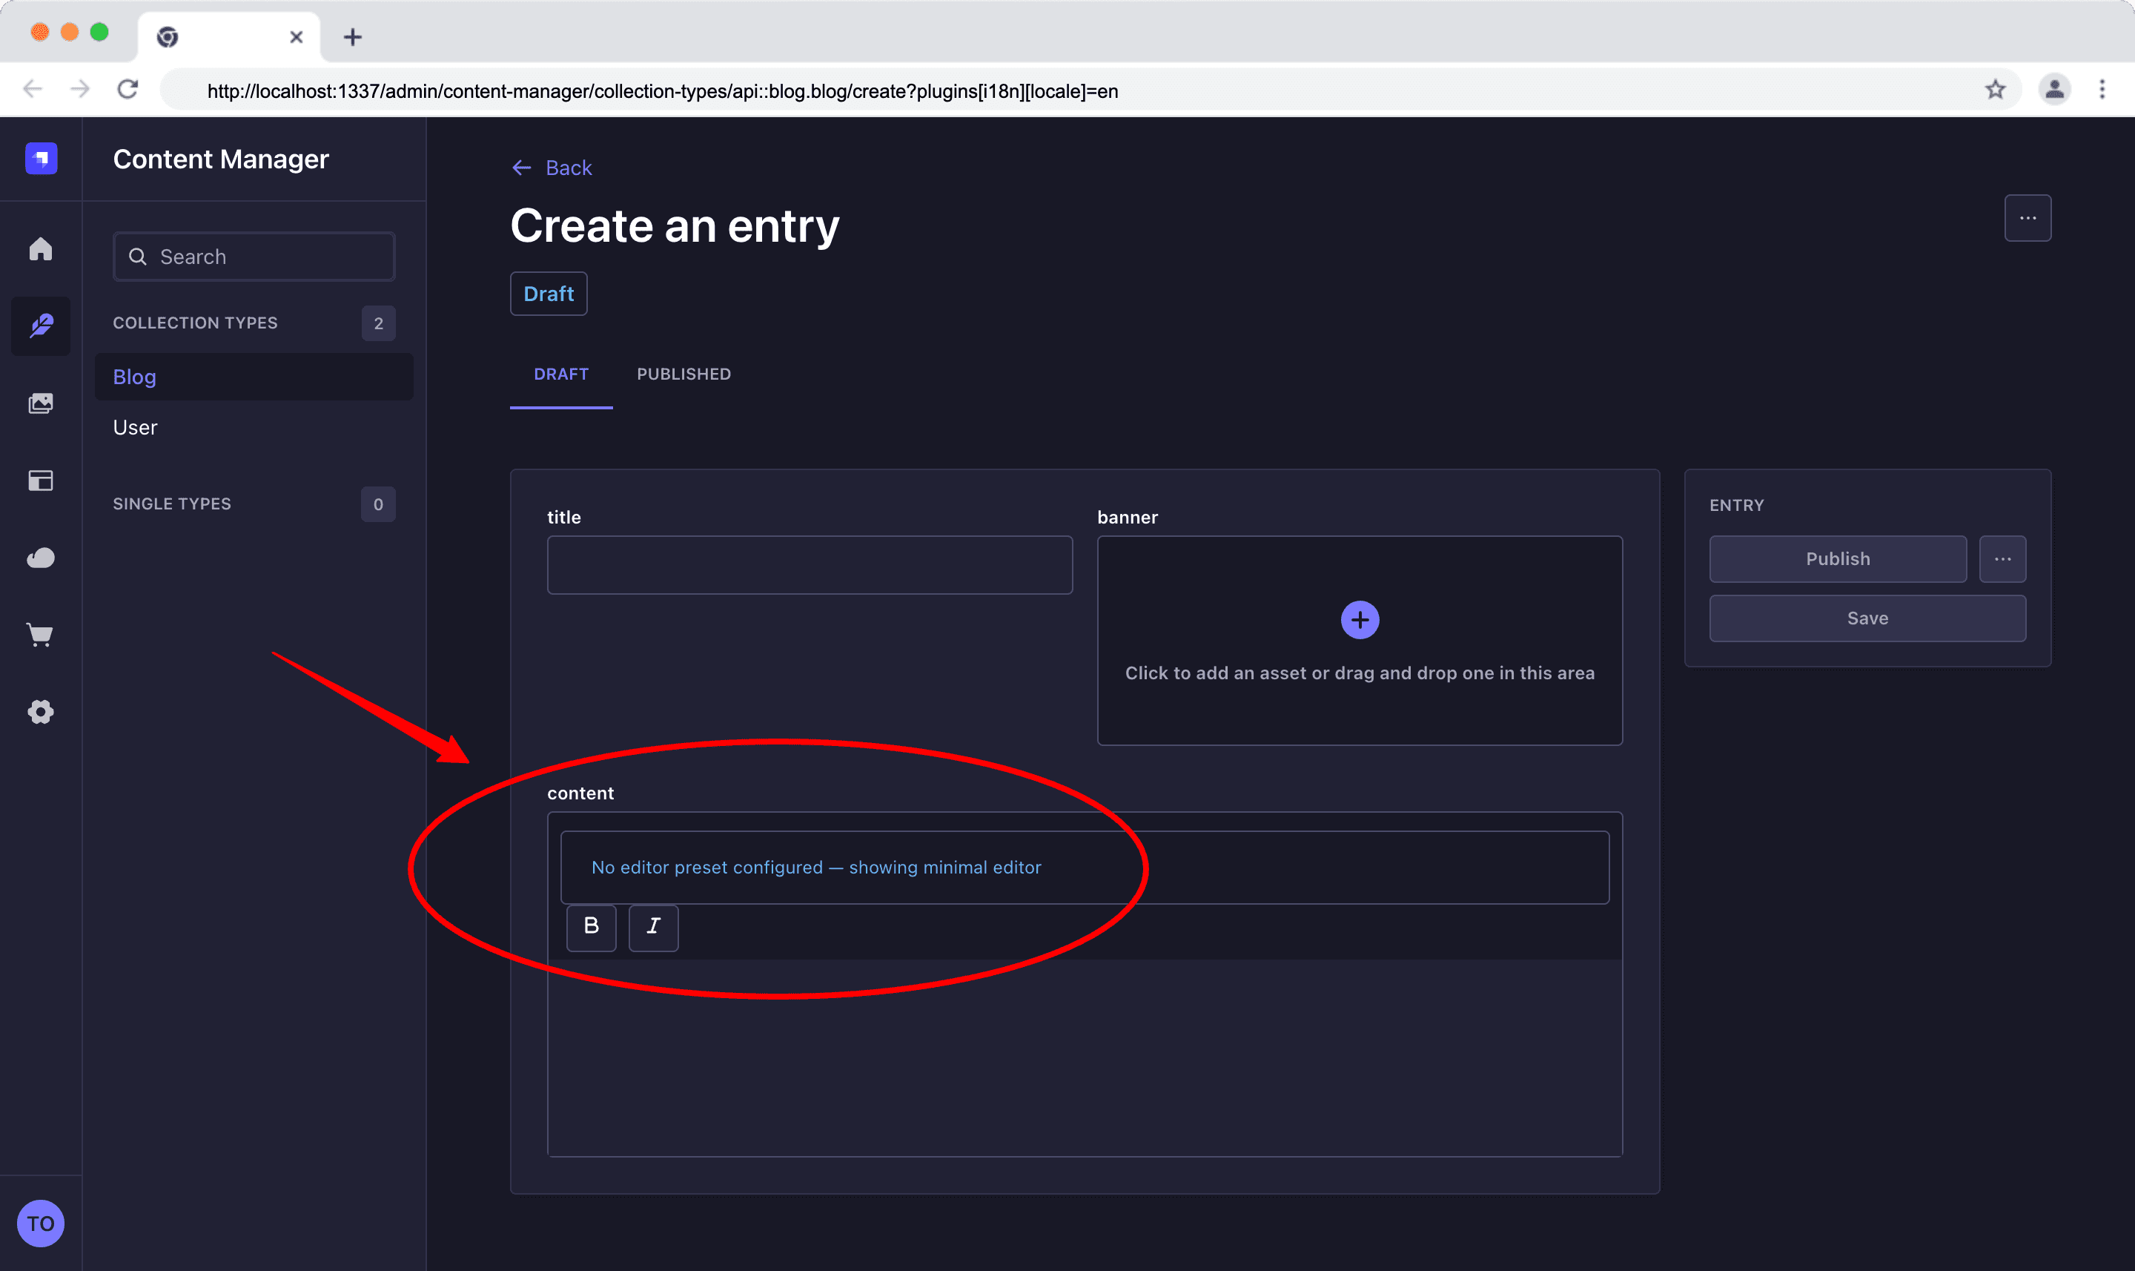The width and height of the screenshot is (2135, 1271).
Task: Open the Media Library icon
Action: [x=40, y=403]
